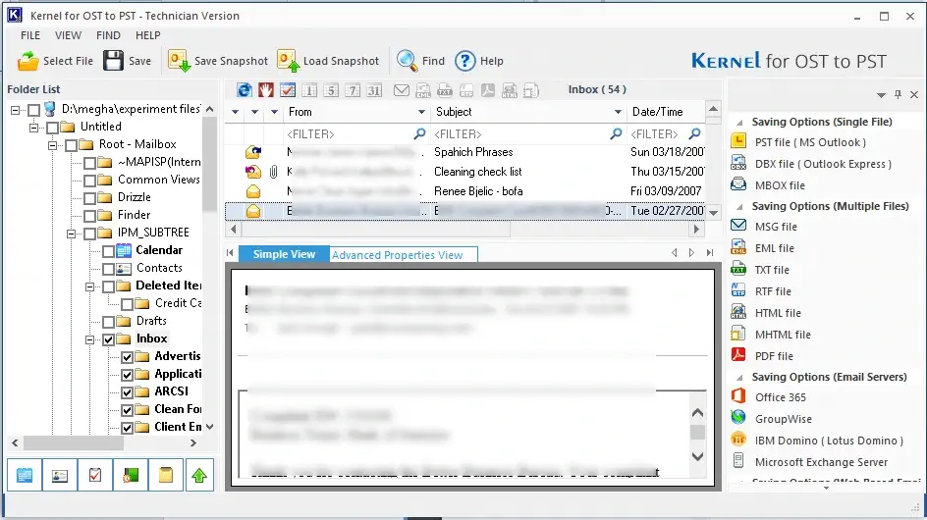Open the VIEW menu
This screenshot has height=520, width=927.
(68, 35)
